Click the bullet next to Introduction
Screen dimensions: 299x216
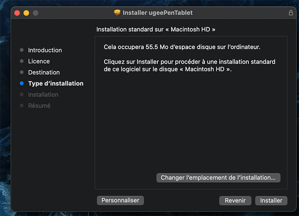click(22, 50)
